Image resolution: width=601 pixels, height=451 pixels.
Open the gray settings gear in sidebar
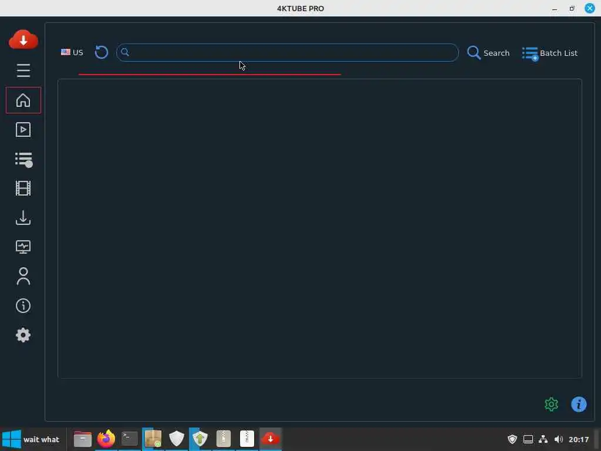(x=23, y=335)
